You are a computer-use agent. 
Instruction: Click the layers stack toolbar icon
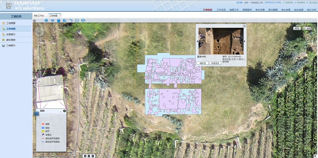[x=46, y=20]
